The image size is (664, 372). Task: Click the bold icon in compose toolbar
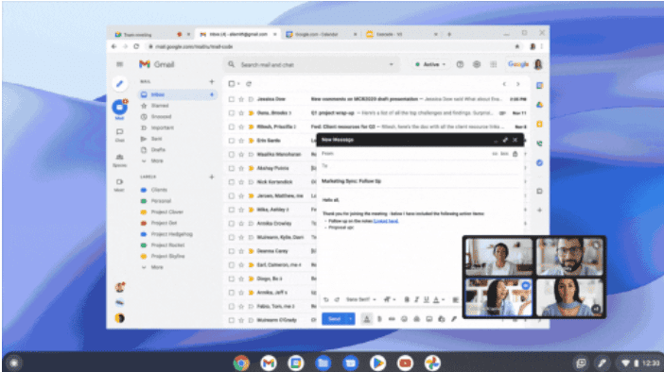(x=407, y=299)
